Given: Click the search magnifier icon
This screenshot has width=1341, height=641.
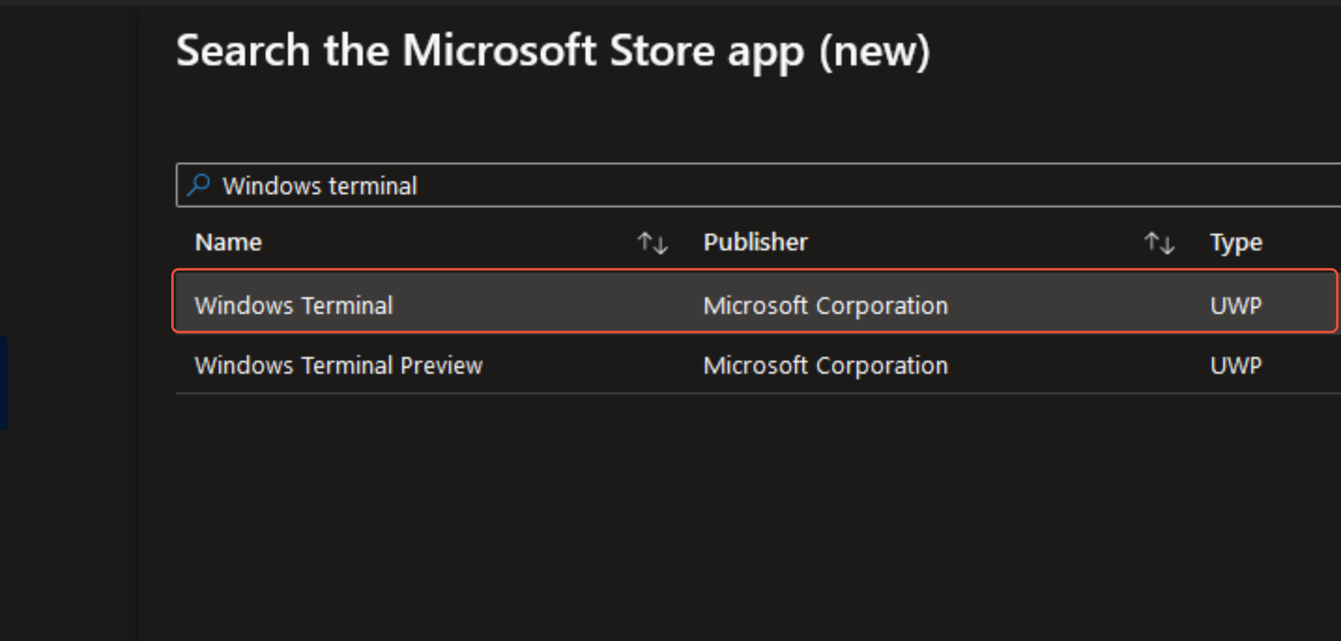Looking at the screenshot, I should pyautogui.click(x=199, y=185).
